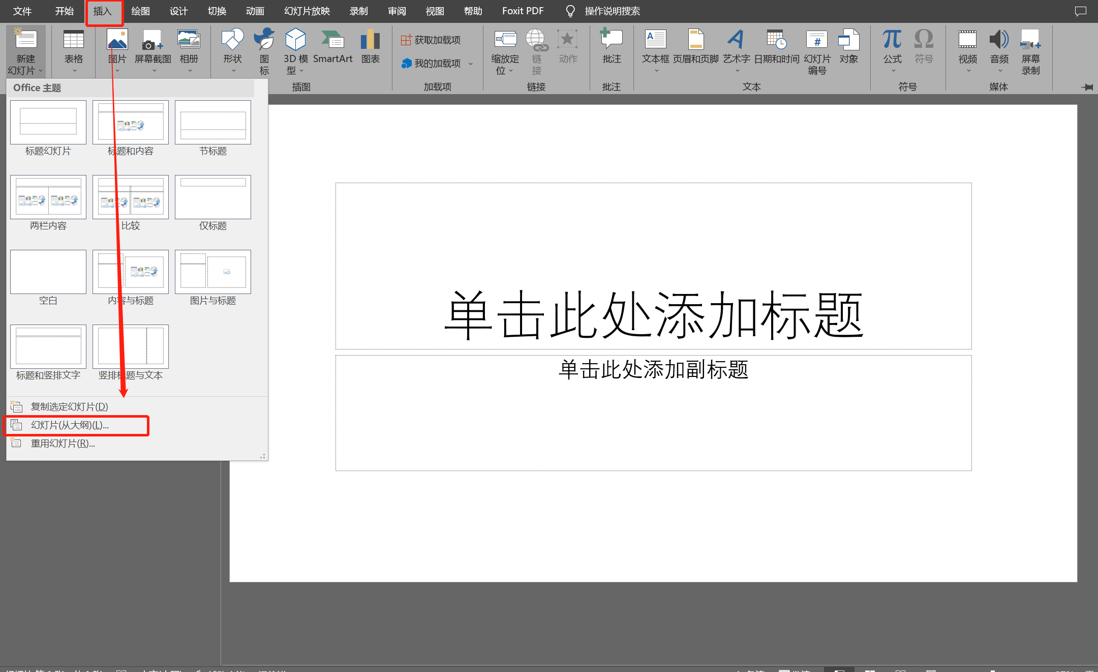
Task: Choose Vertical Title and Text (竖排标题与文本) layout
Action: point(131,353)
